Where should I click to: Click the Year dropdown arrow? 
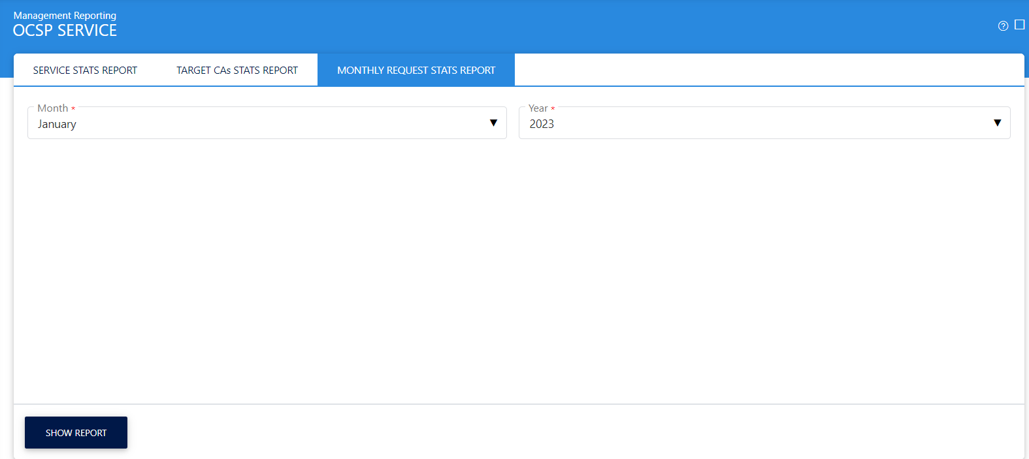[997, 123]
